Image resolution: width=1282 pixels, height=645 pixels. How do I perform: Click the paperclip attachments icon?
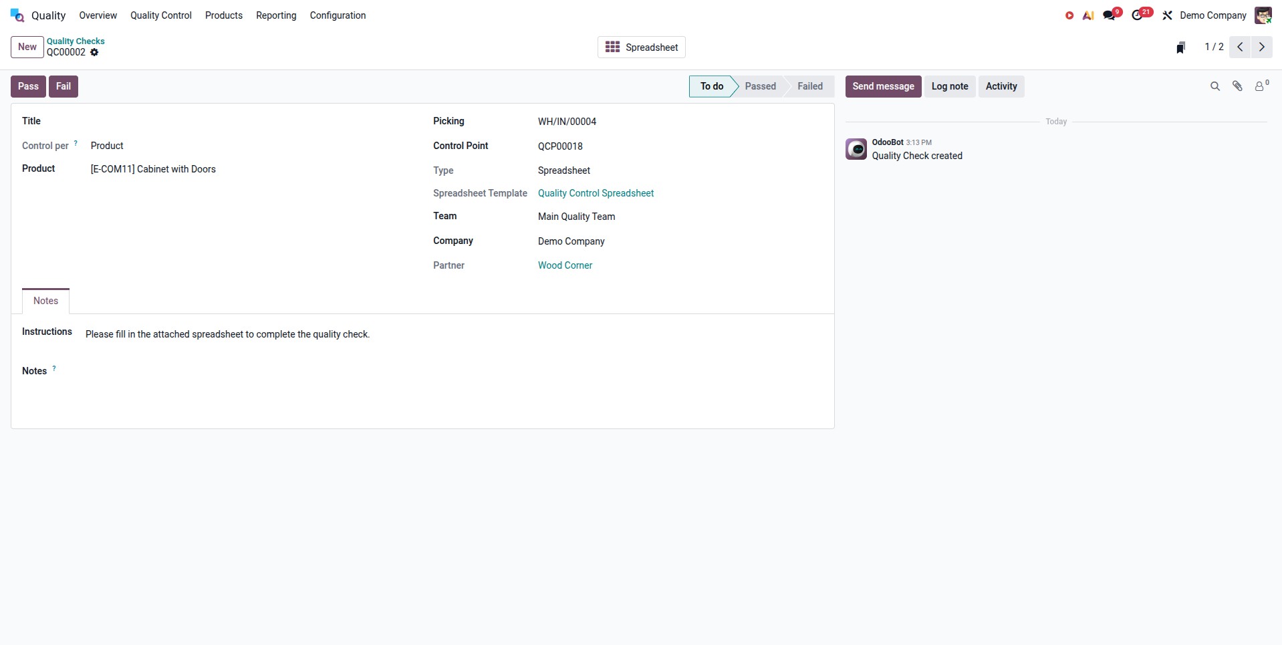pyautogui.click(x=1237, y=86)
